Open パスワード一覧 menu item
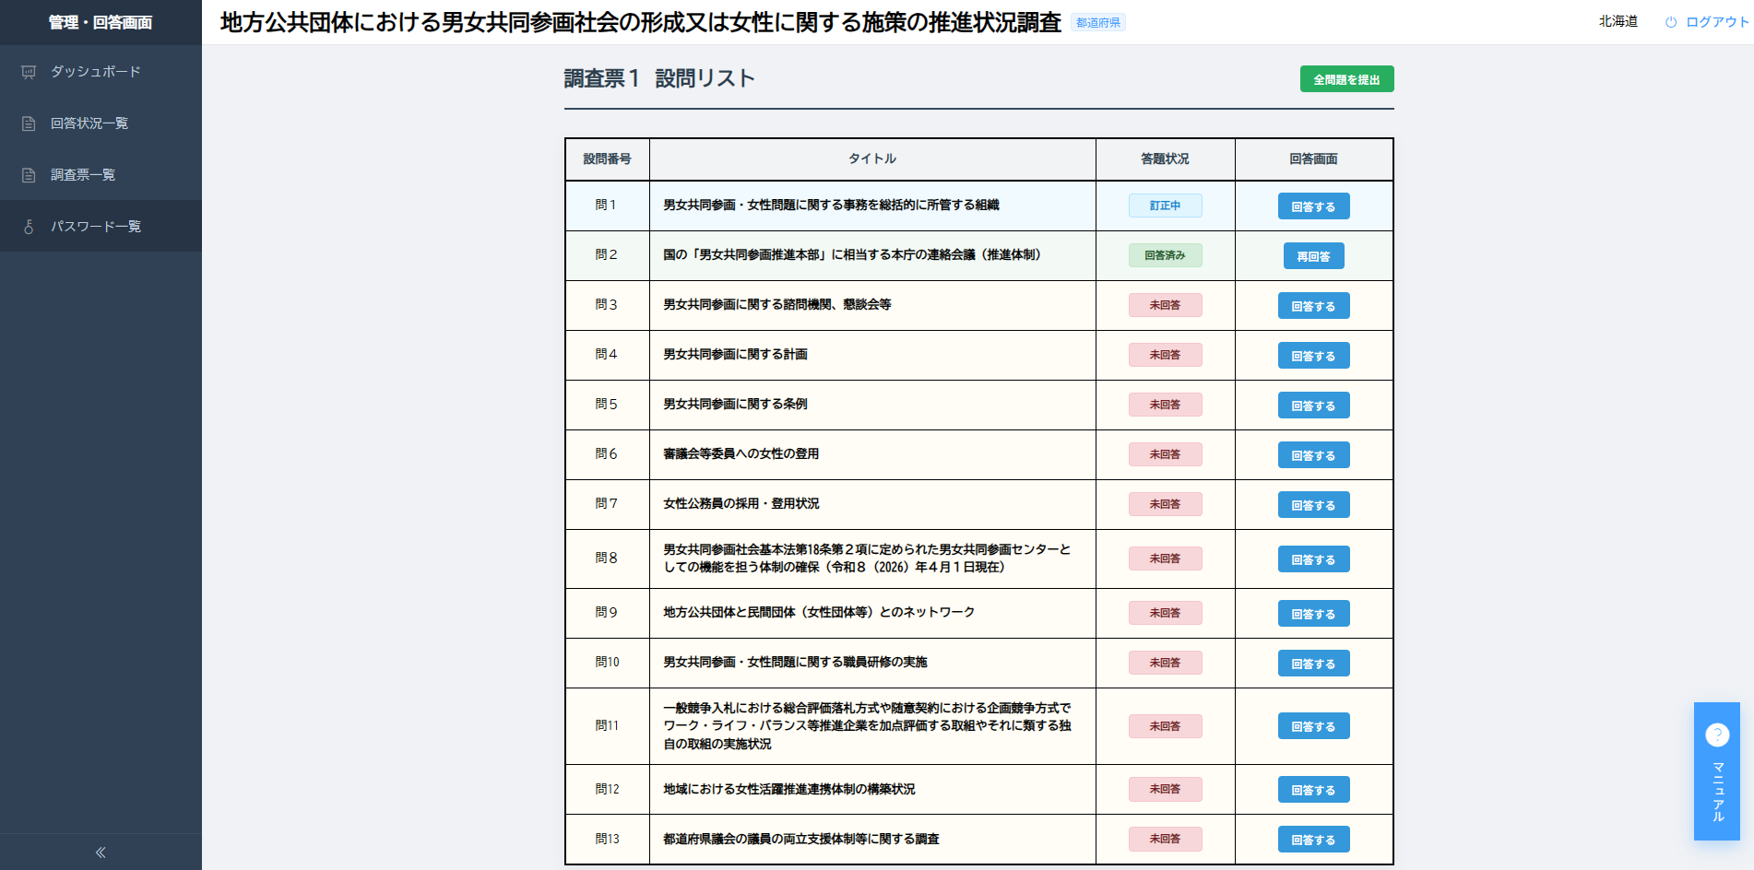 (101, 226)
